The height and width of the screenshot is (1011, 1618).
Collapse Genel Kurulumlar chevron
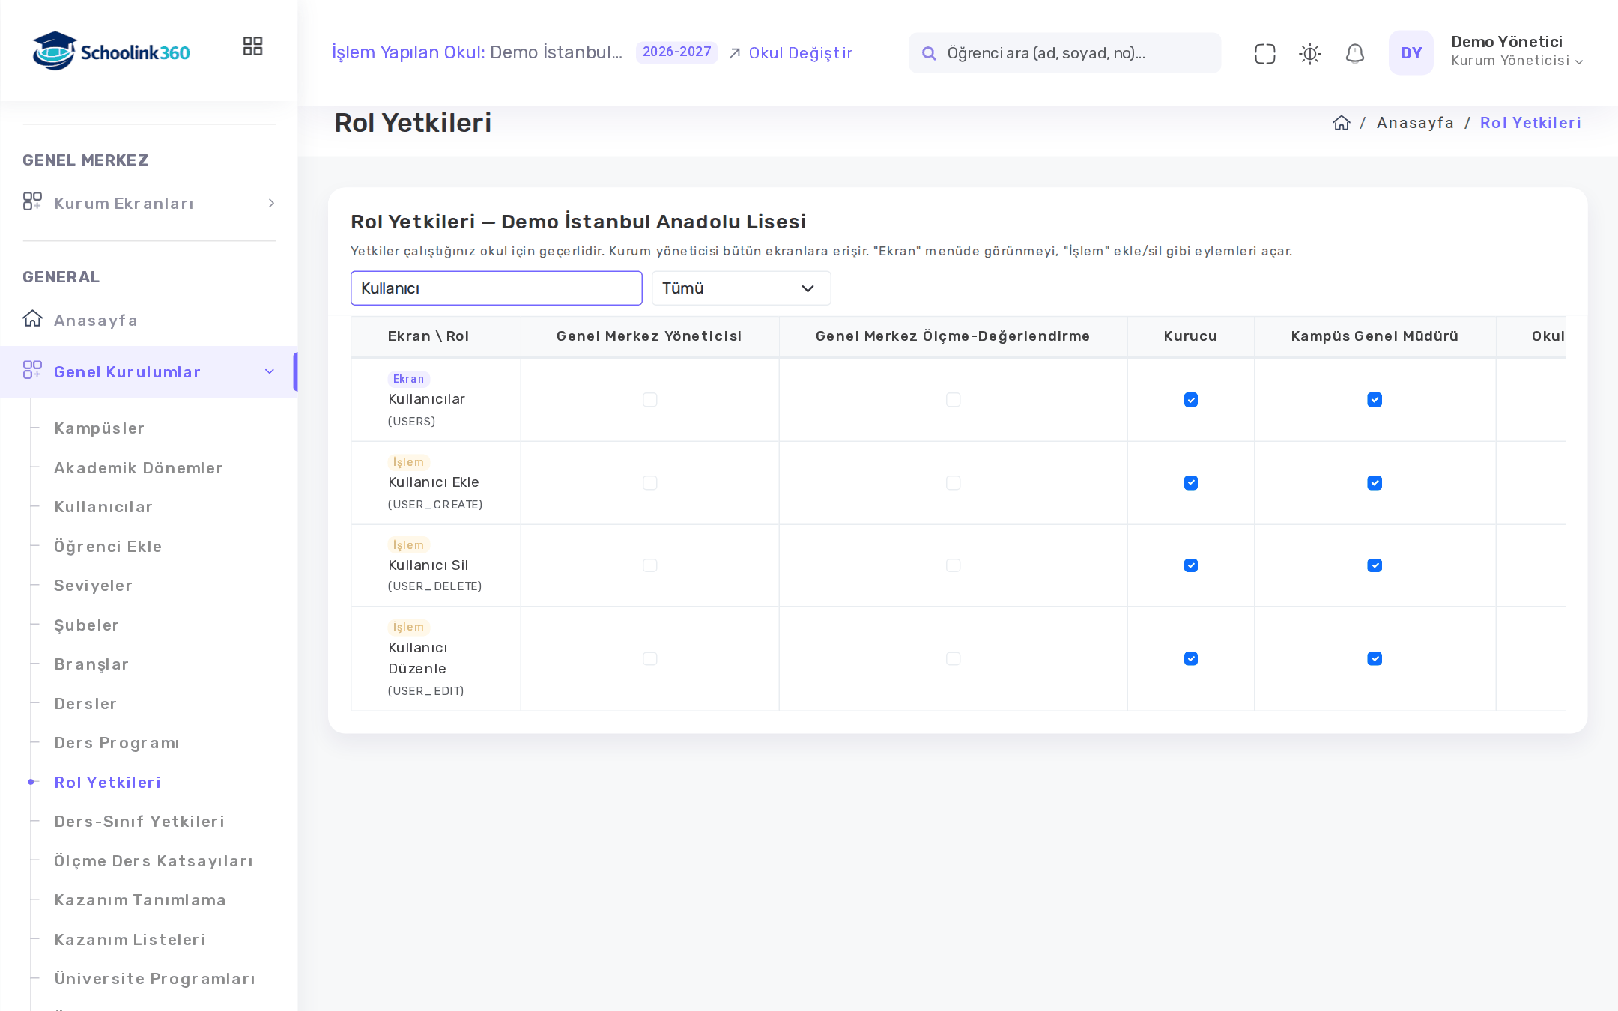pos(270,372)
